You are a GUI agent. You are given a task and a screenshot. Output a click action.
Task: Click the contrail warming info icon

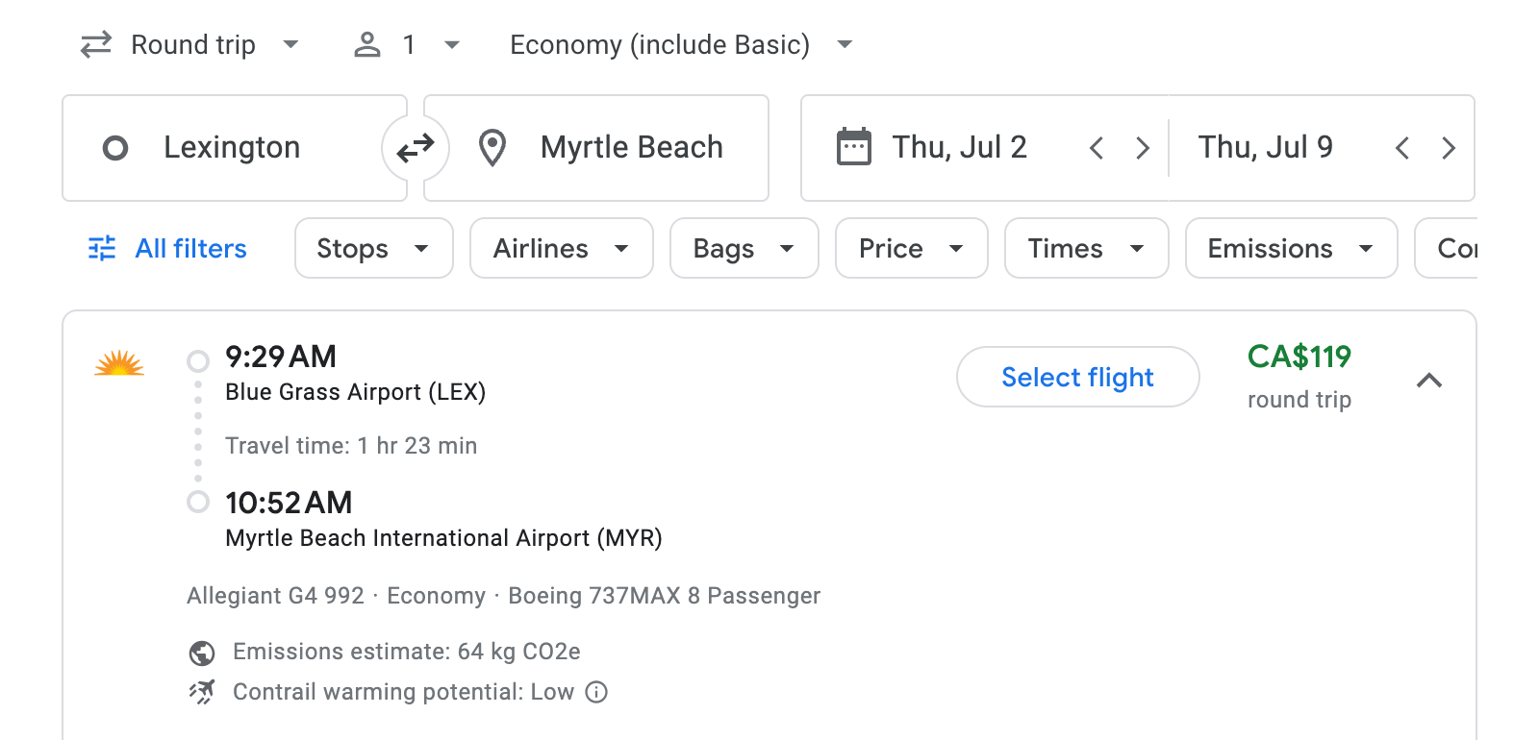[x=595, y=692]
